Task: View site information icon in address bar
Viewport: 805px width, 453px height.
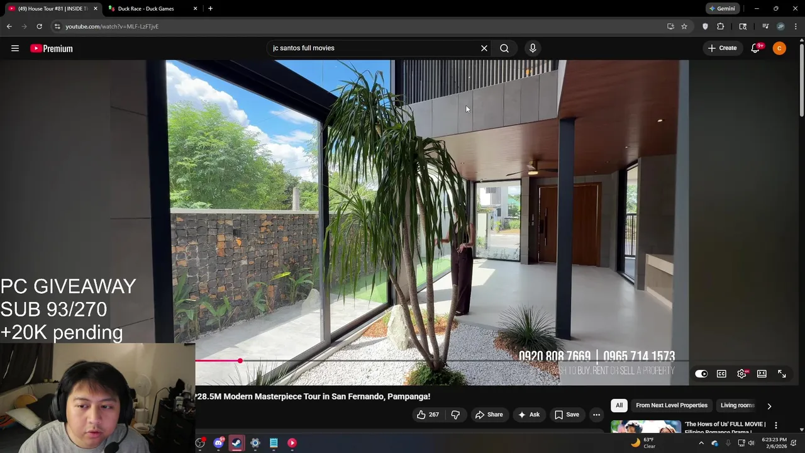Action: pyautogui.click(x=57, y=26)
